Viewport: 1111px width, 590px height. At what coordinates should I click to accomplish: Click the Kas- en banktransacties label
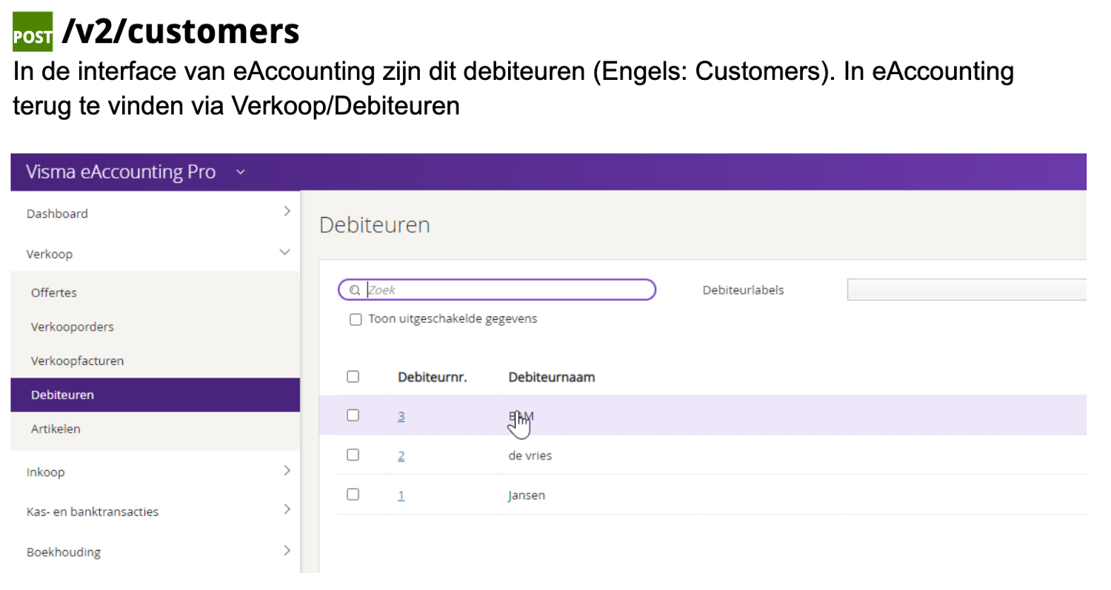(x=93, y=512)
